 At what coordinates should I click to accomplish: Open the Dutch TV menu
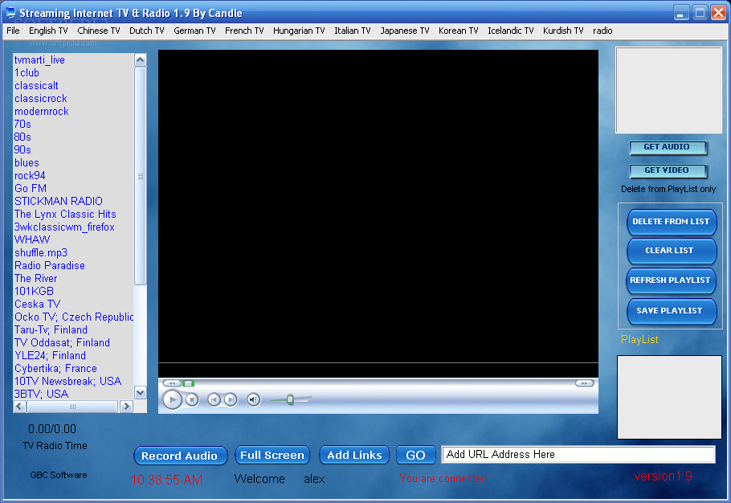pos(147,31)
